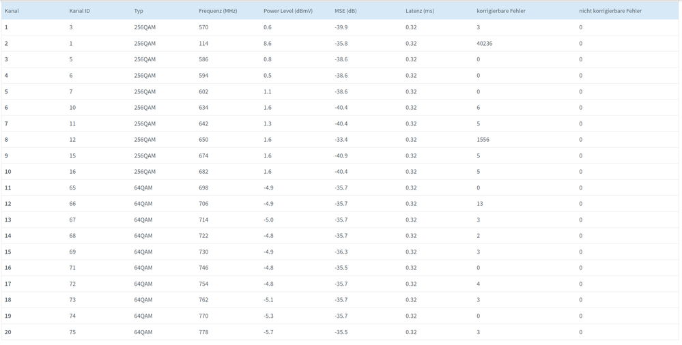Screen dimensions: 682x345
Task: Click the Kanal column header
Action: [x=12, y=11]
